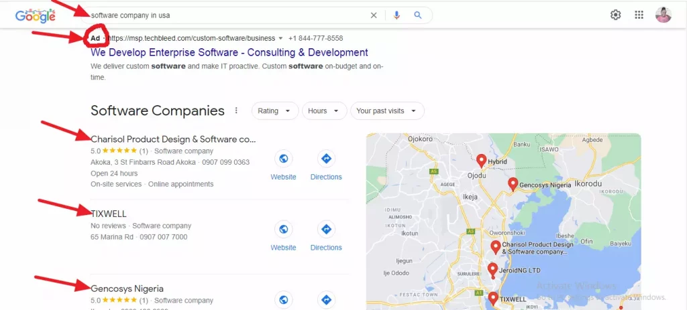
Task: Select the Hybrid map pin
Action: point(482,161)
